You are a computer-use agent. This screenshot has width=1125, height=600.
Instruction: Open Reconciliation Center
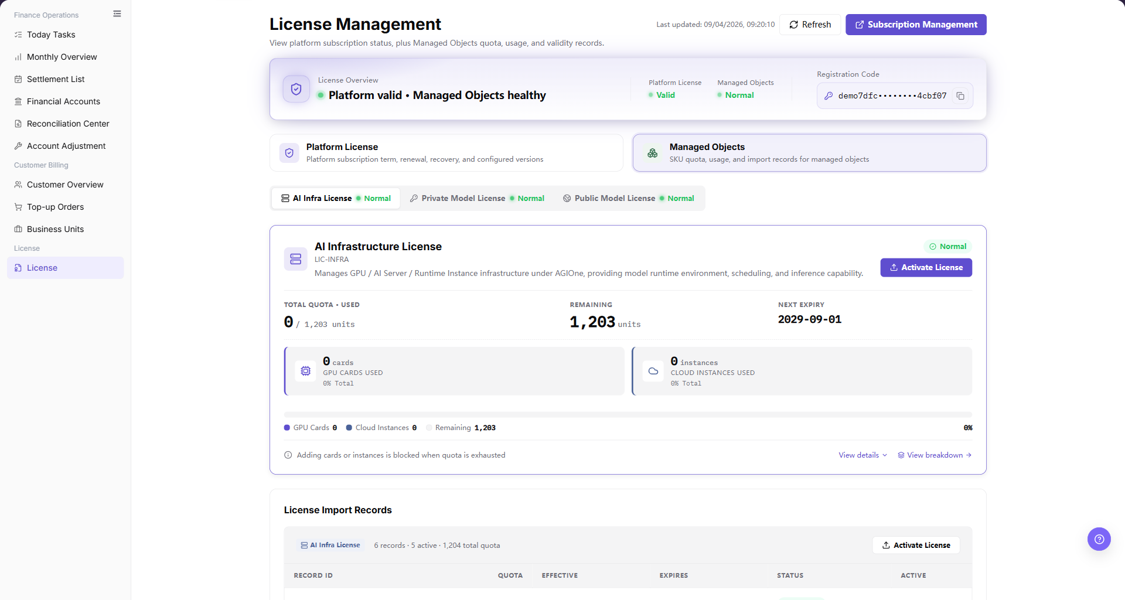coord(66,124)
